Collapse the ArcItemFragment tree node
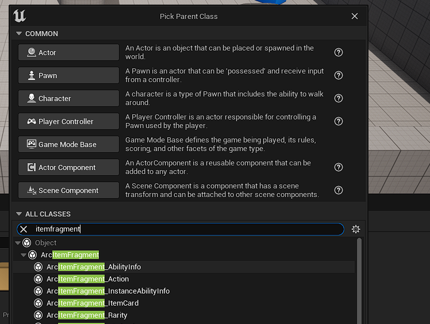This screenshot has height=324, width=430. coord(24,255)
